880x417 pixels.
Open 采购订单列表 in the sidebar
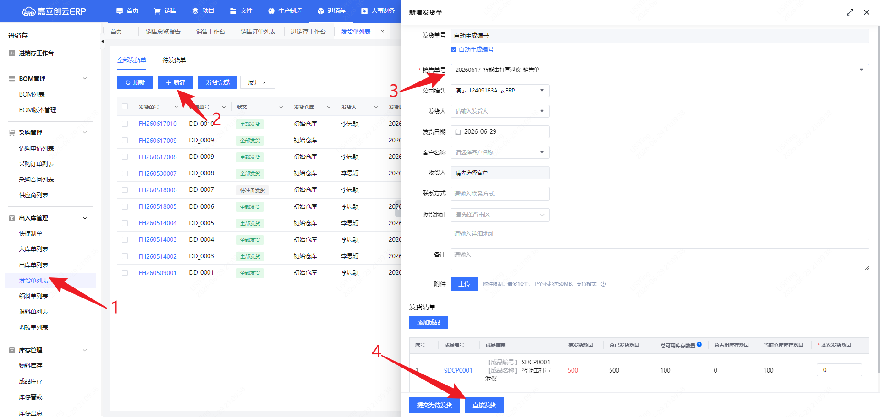tap(36, 164)
